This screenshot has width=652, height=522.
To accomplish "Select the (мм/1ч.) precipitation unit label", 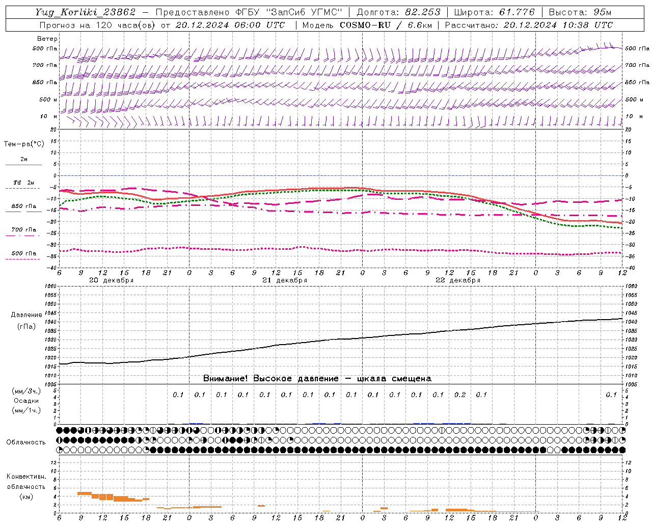I will pos(26,410).
